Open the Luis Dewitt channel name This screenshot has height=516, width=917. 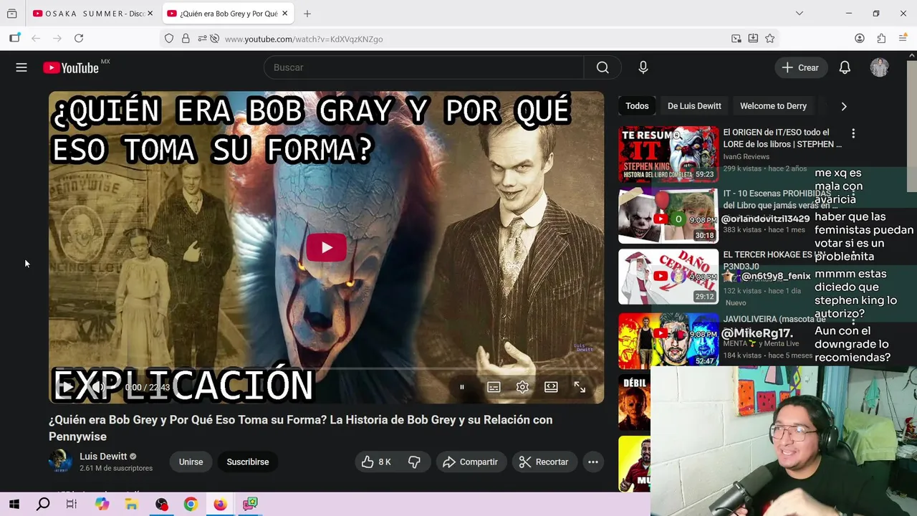tap(103, 457)
